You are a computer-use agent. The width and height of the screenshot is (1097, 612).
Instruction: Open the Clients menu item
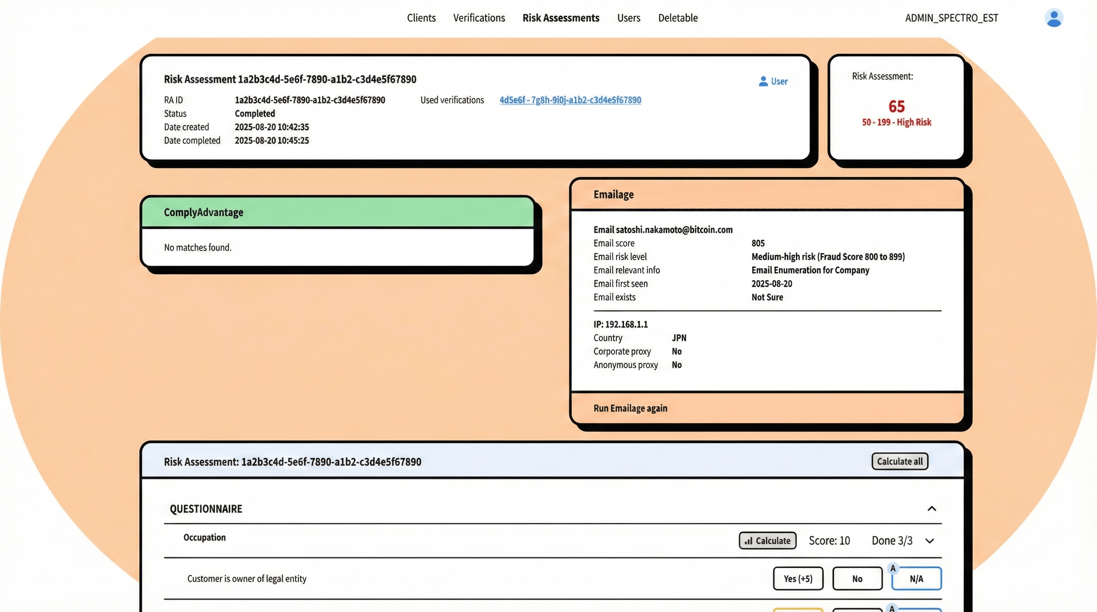[421, 18]
